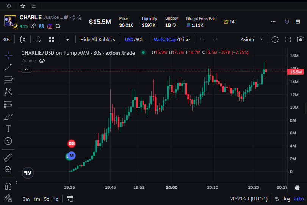The height and width of the screenshot is (205, 307).
Task: Take a chart snapshot with camera icon
Action: (301, 39)
